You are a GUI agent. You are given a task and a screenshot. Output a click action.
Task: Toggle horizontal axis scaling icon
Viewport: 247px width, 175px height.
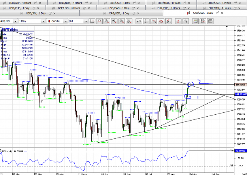tap(139, 21)
